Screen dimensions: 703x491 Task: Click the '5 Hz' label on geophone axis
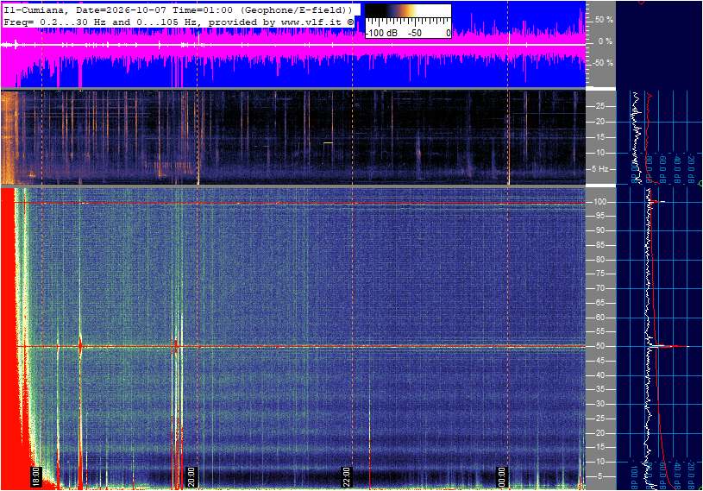point(600,169)
